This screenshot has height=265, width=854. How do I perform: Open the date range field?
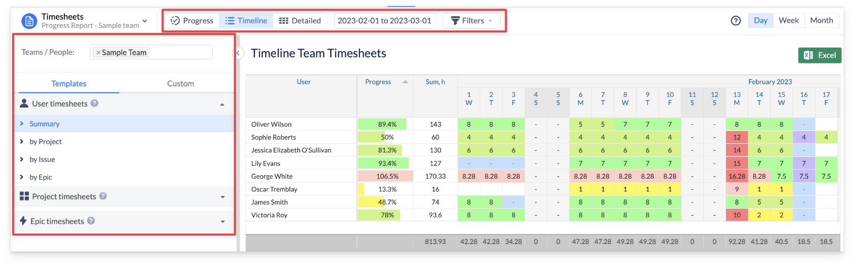(384, 21)
